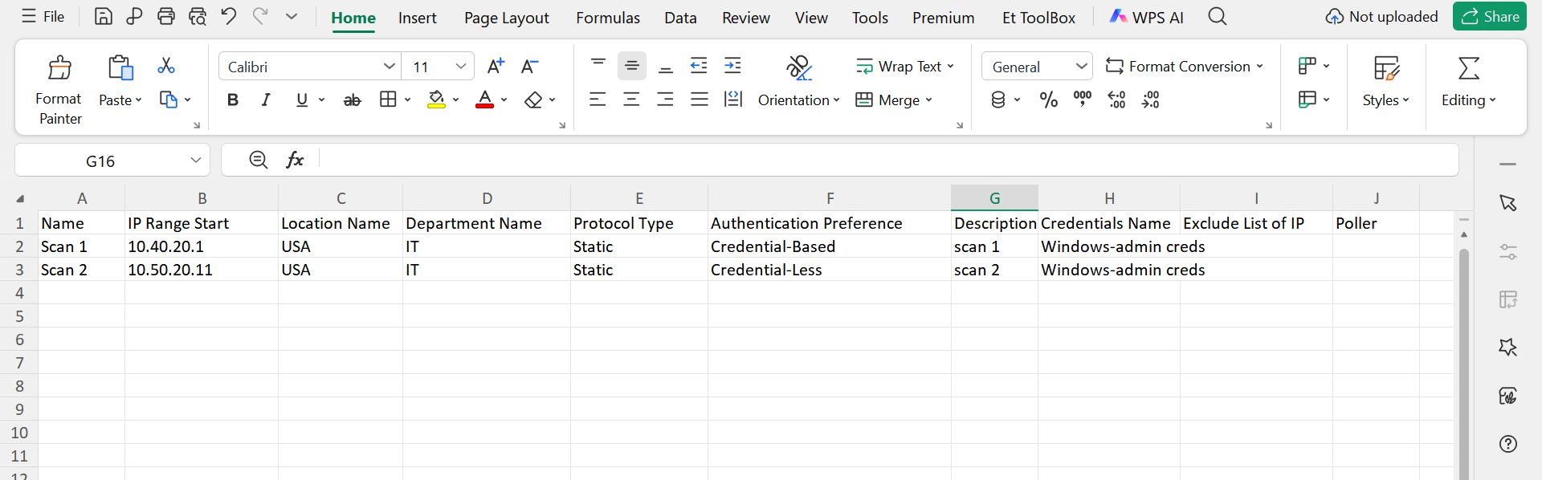Viewport: 1542px width, 480px height.
Task: Click the Copy icon
Action: 168,100
